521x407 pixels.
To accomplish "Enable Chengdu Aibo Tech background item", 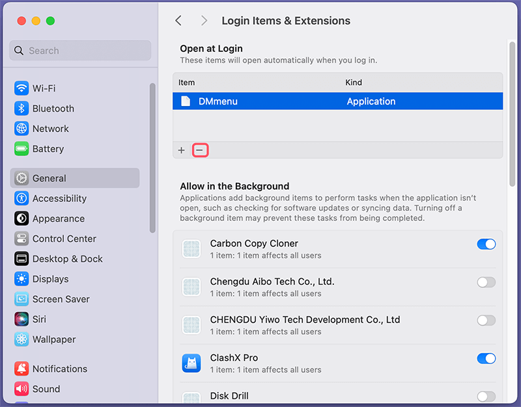I will pyautogui.click(x=486, y=282).
